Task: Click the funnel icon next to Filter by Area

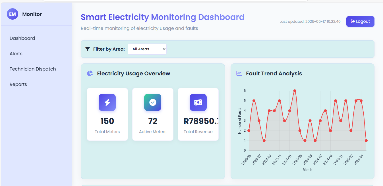Action: click(x=87, y=49)
